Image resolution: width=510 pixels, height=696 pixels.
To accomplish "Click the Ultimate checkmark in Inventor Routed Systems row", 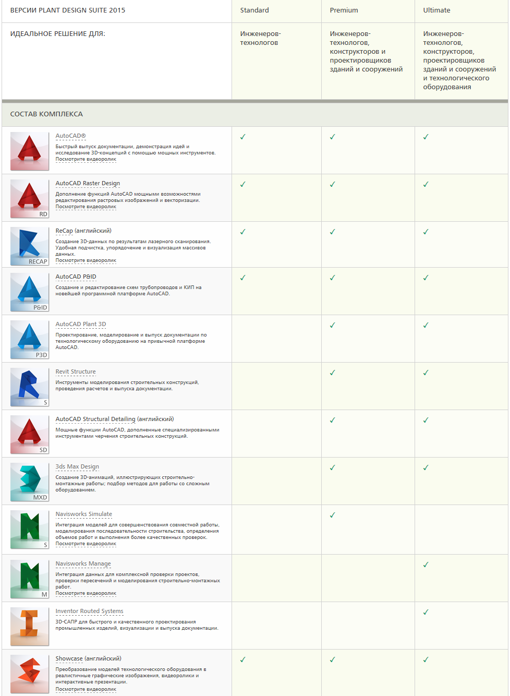I will pyautogui.click(x=426, y=612).
